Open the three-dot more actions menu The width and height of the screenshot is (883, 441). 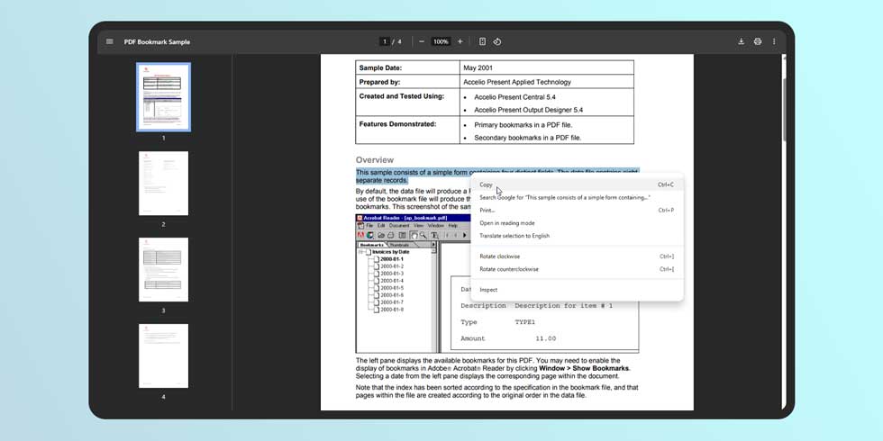coord(774,41)
